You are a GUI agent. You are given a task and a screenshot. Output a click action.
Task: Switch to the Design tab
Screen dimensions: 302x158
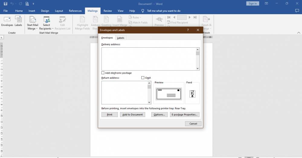[x=45, y=11]
